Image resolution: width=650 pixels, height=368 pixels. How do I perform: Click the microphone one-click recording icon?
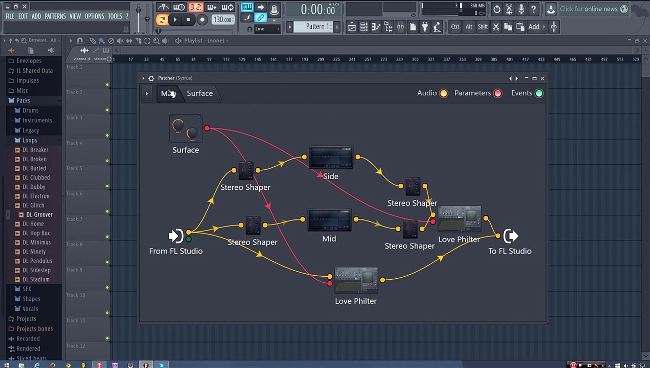coord(521,9)
